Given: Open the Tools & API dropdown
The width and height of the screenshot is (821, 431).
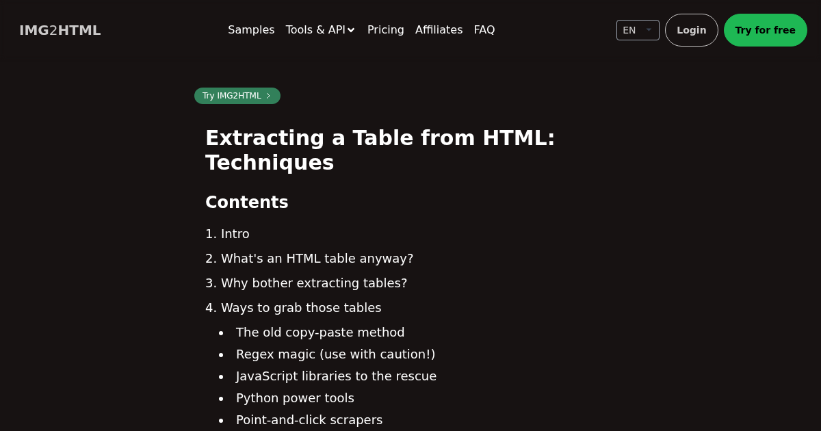Looking at the screenshot, I should [320, 30].
